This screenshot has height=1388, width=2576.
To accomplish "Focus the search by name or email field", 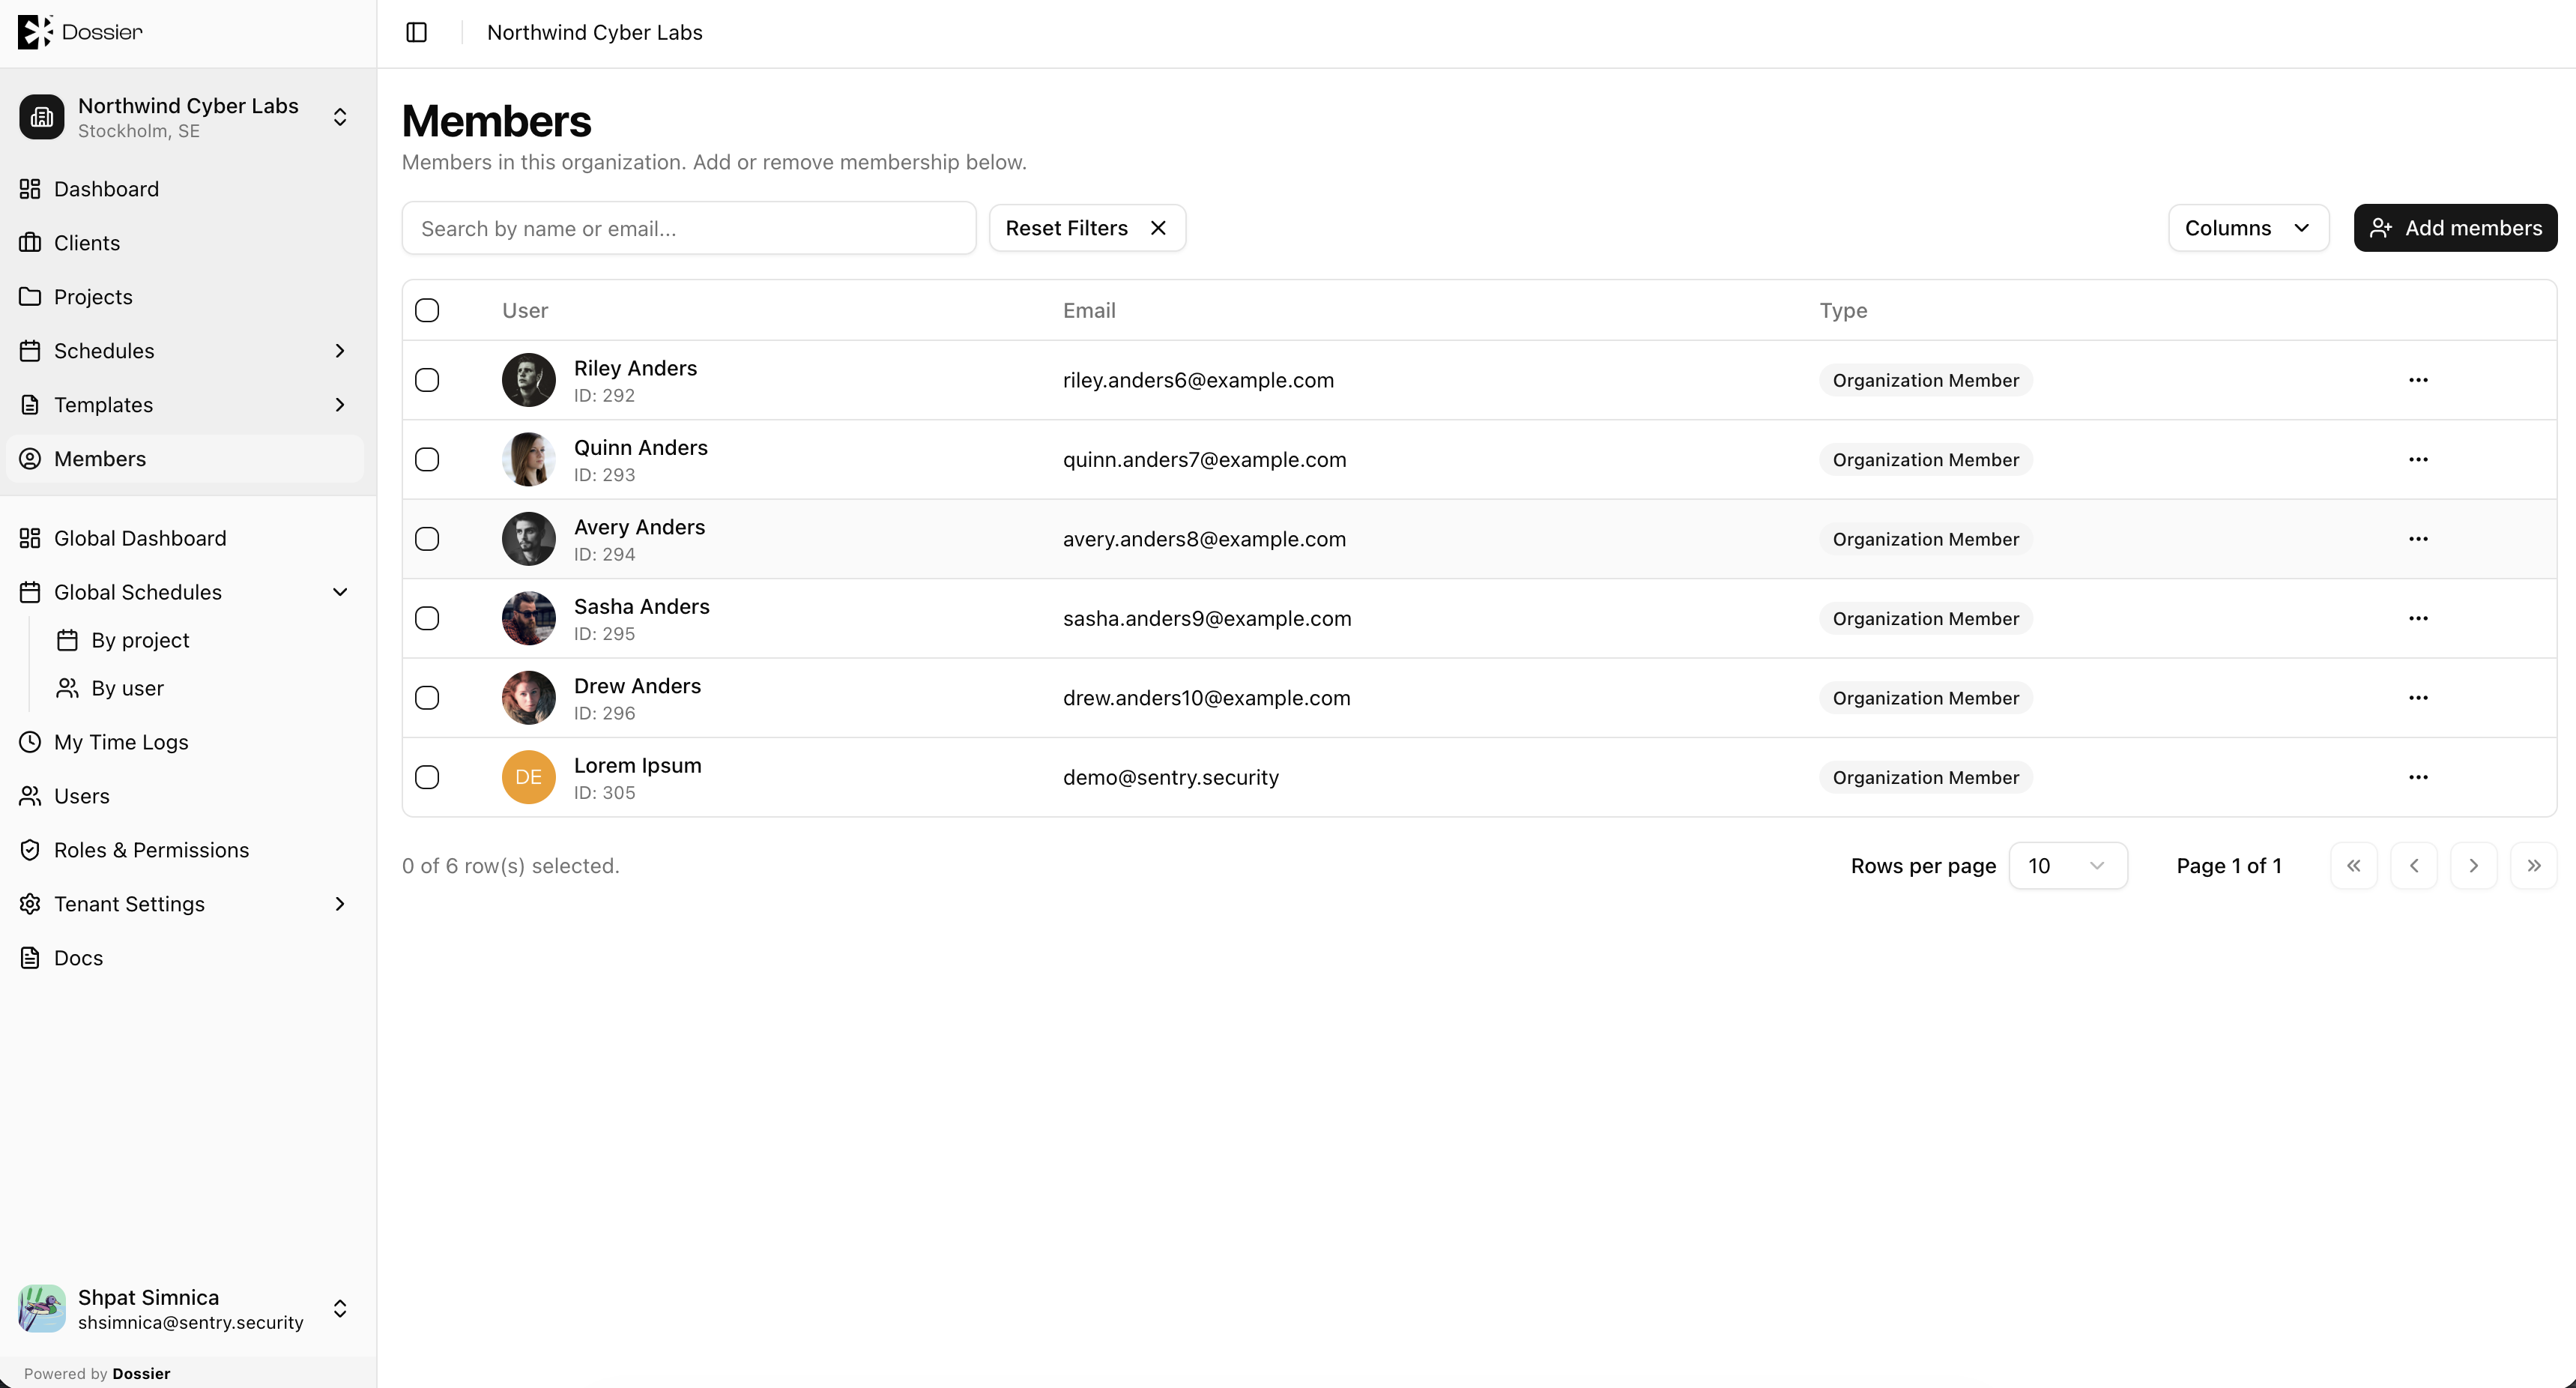I will (689, 228).
